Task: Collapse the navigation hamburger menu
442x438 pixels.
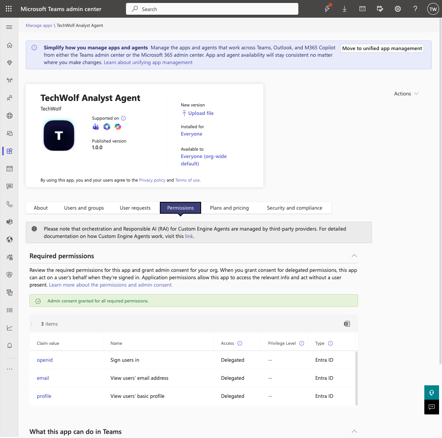Action: tap(9, 27)
